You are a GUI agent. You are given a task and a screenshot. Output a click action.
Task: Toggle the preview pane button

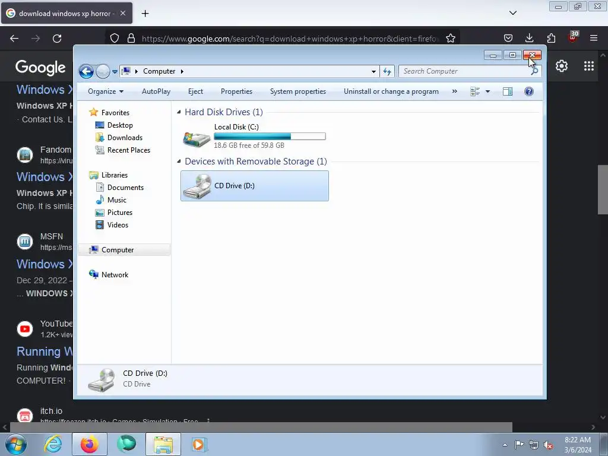point(508,91)
